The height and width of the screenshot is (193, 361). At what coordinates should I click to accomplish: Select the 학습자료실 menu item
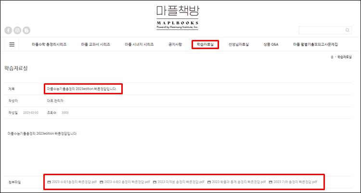[x=205, y=44]
